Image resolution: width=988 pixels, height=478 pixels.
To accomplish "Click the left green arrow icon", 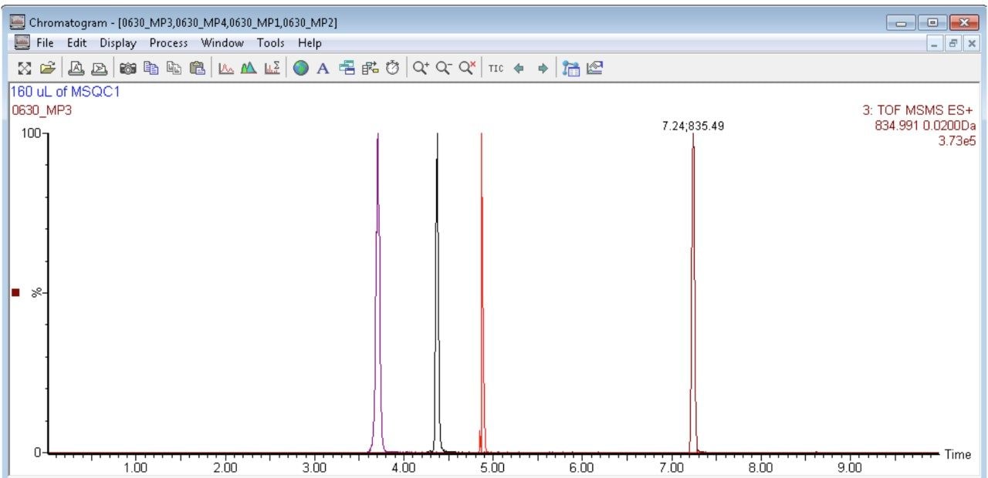I will click(x=519, y=68).
